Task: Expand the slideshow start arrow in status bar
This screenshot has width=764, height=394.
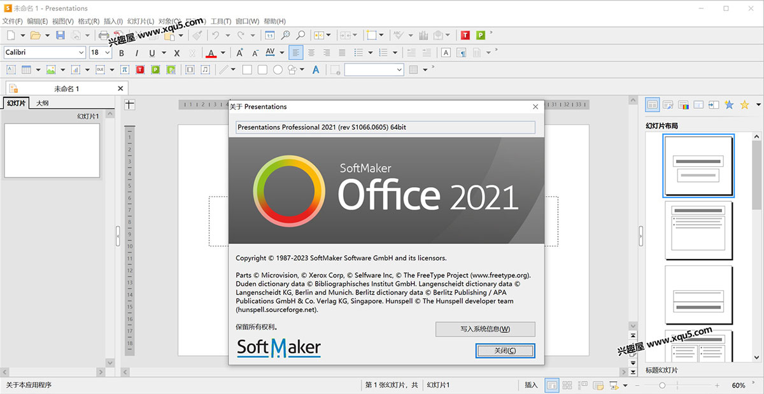Action: [x=625, y=385]
